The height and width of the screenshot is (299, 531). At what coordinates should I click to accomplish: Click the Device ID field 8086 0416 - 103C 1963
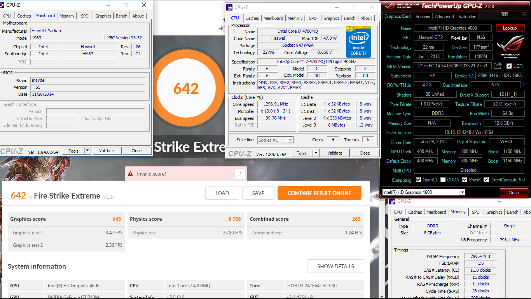pyautogui.click(x=500, y=76)
